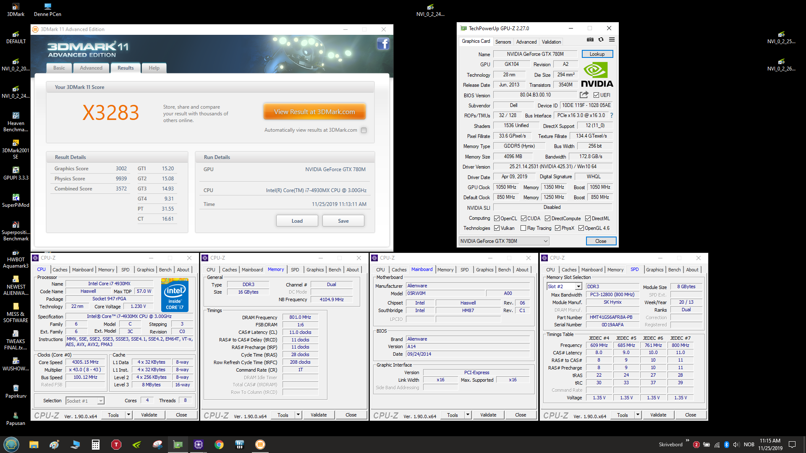
Task: Switch to the Basic tab in 3DMark 11
Action: point(59,68)
